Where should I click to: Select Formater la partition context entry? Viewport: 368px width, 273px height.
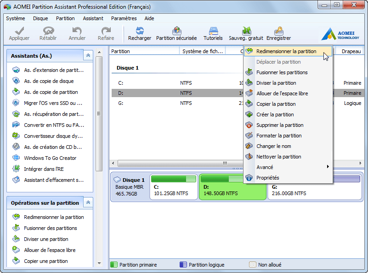coord(288,136)
